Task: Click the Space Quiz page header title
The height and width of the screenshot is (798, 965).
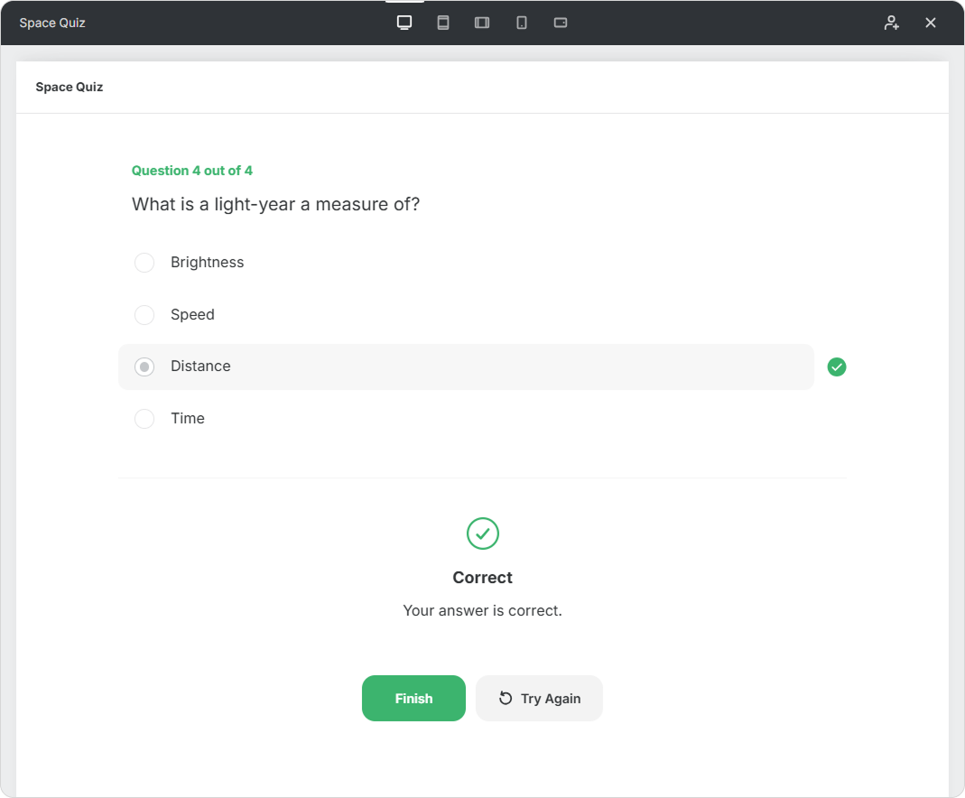Action: [x=70, y=88]
